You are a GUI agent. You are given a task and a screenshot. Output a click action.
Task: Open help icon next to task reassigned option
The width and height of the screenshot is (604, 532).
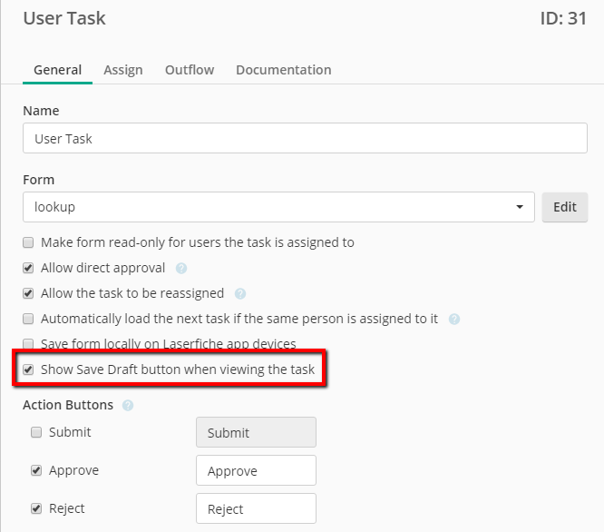tap(240, 293)
